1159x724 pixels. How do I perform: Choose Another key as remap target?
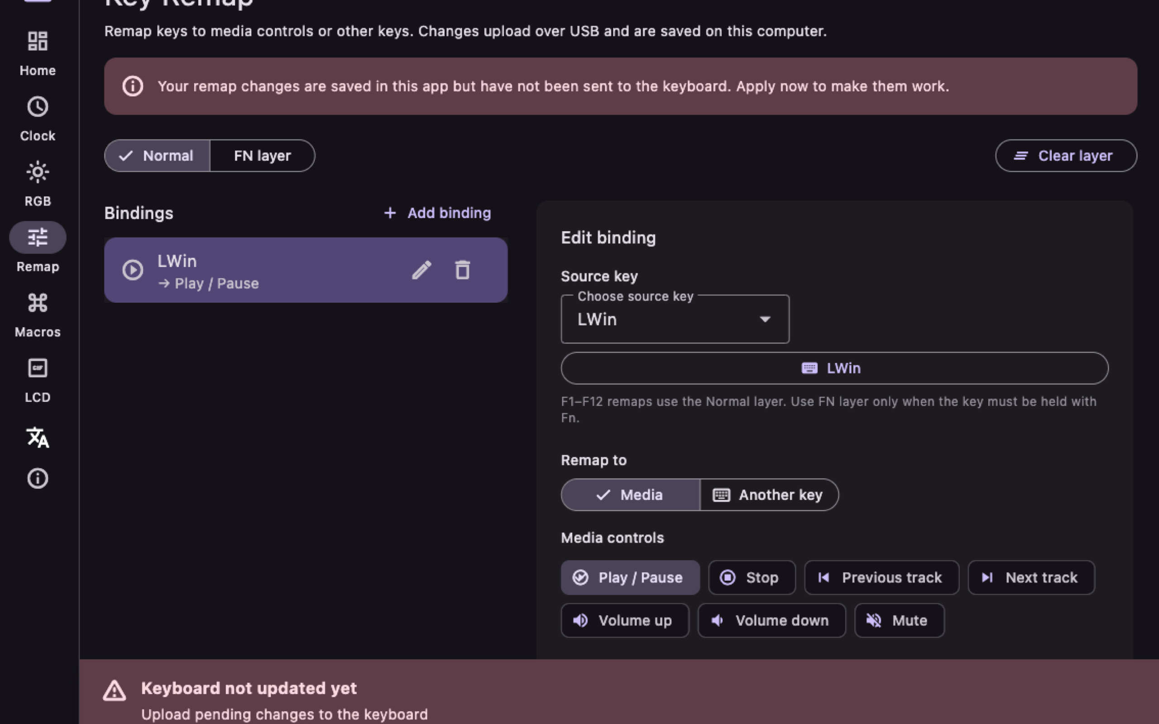[769, 495]
